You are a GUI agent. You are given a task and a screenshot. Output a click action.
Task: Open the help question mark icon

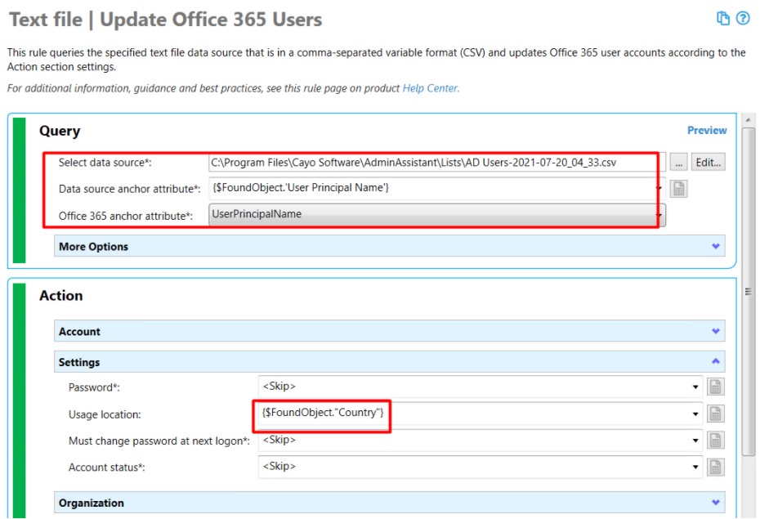(743, 19)
